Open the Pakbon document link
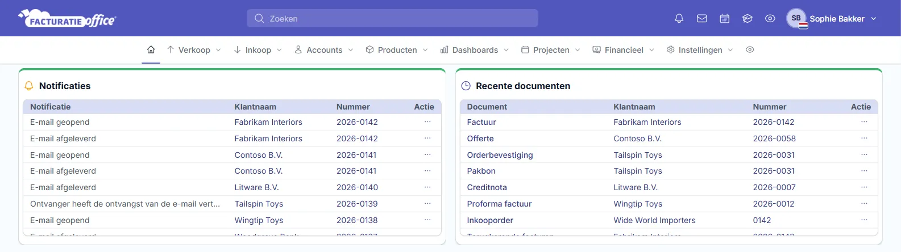 tap(481, 171)
